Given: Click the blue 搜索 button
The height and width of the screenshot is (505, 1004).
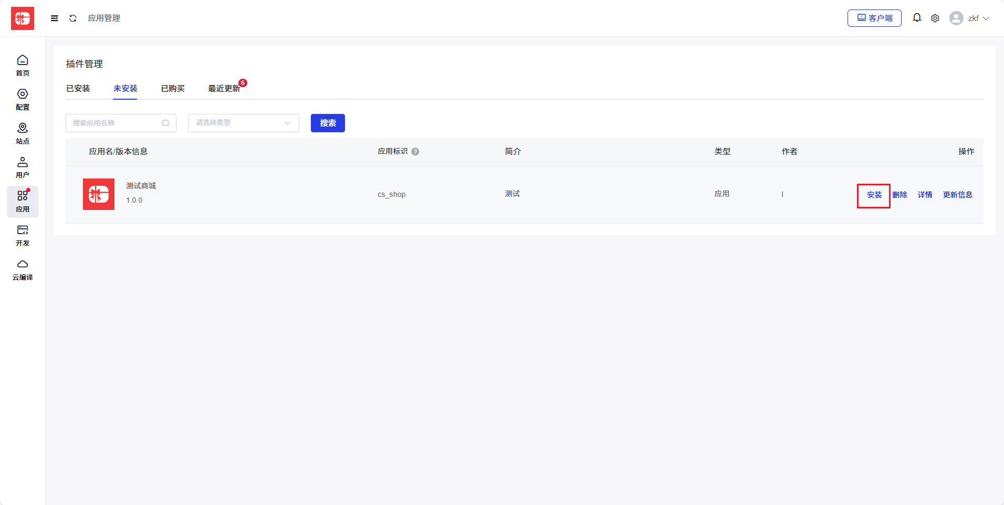Looking at the screenshot, I should (328, 123).
